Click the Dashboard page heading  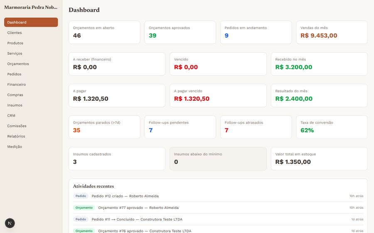tap(84, 10)
